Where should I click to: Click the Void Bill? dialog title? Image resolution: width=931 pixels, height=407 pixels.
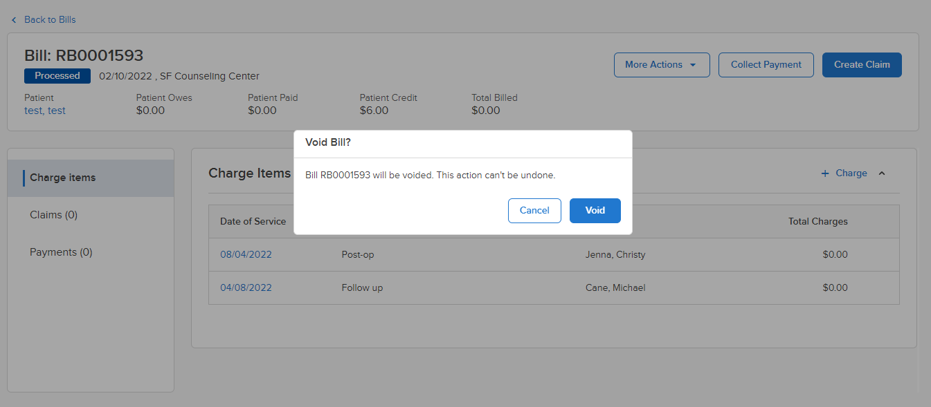(x=328, y=142)
